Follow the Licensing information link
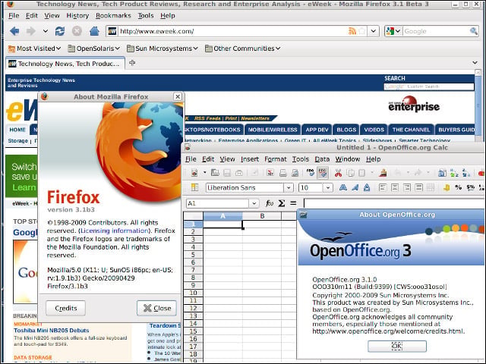486x364 pixels. pyautogui.click(x=114, y=231)
